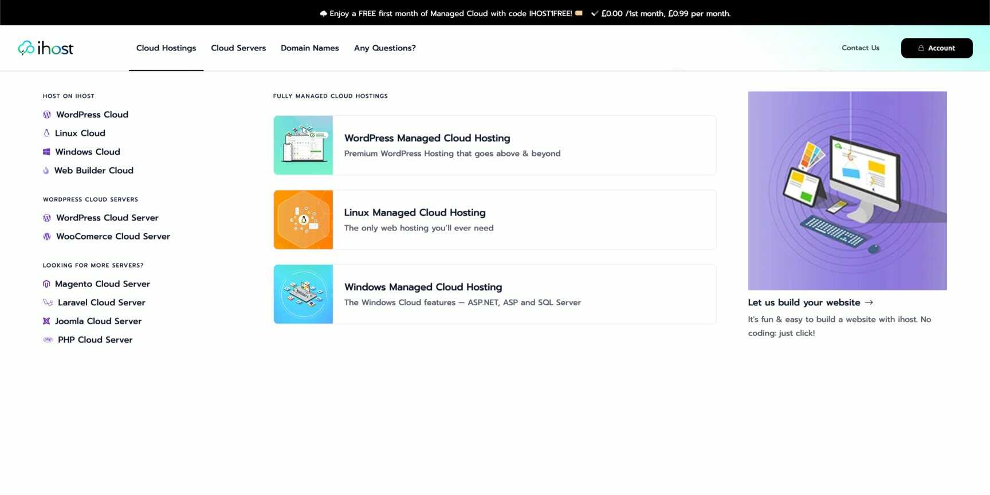Click the purple website builder illustration

click(847, 191)
